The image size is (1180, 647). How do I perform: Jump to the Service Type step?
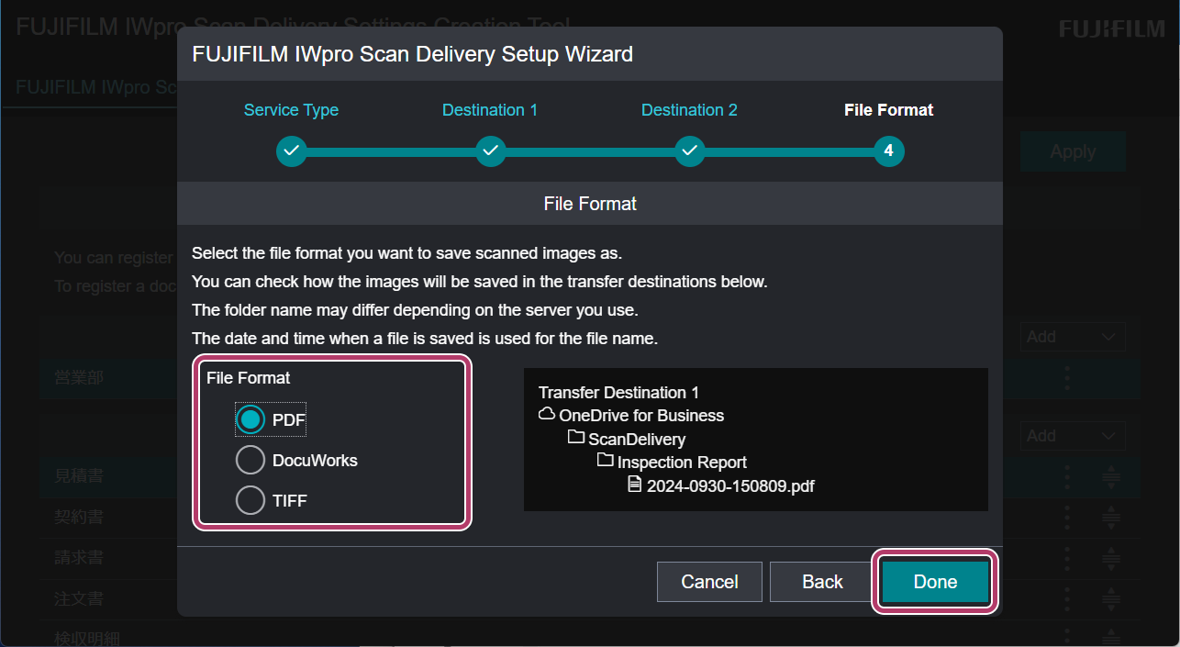tap(291, 110)
